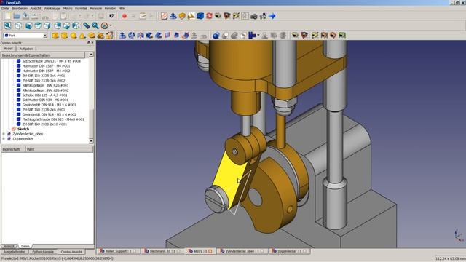Switch to the Python-Konsole panel tab

pyautogui.click(x=43, y=252)
